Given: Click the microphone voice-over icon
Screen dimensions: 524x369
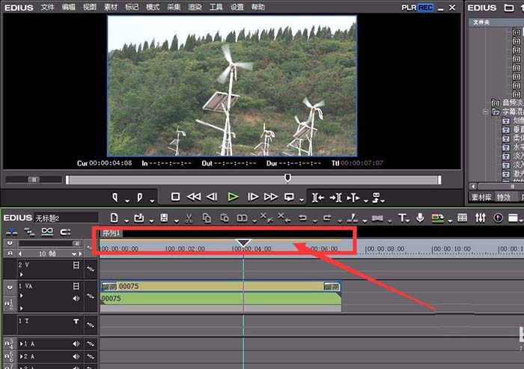Looking at the screenshot, I should [420, 218].
